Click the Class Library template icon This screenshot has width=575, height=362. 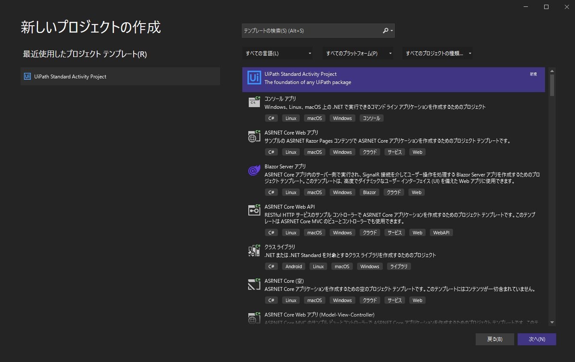point(254,251)
